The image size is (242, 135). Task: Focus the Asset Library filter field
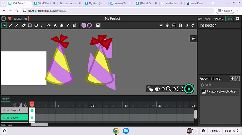point(220,85)
